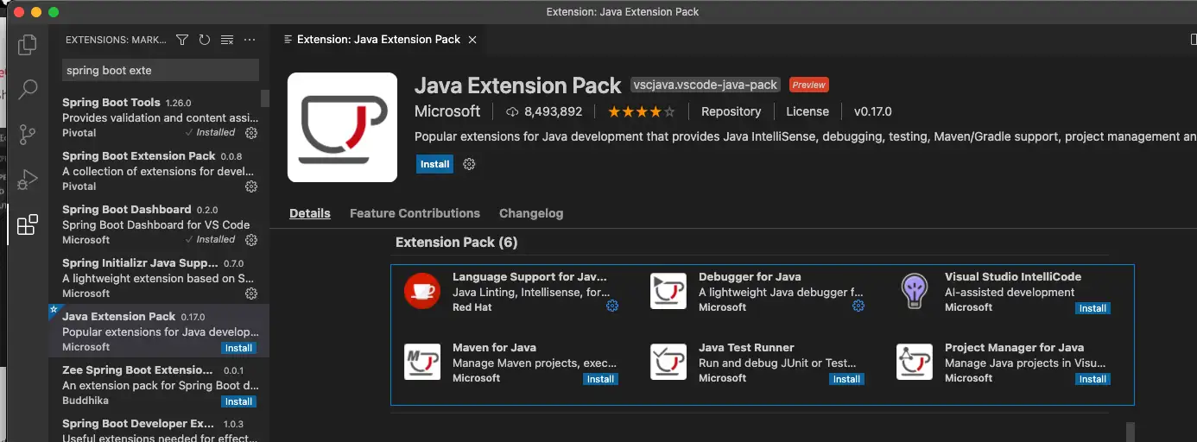The image size is (1197, 442).
Task: Open the License link
Action: tap(807, 111)
